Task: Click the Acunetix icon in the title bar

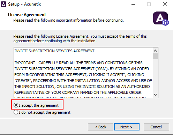Action: point(3,4)
